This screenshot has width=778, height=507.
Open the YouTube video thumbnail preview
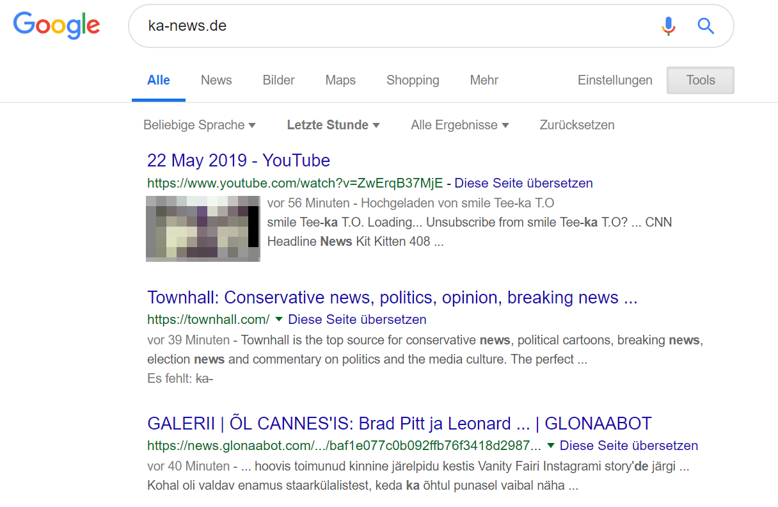(203, 229)
